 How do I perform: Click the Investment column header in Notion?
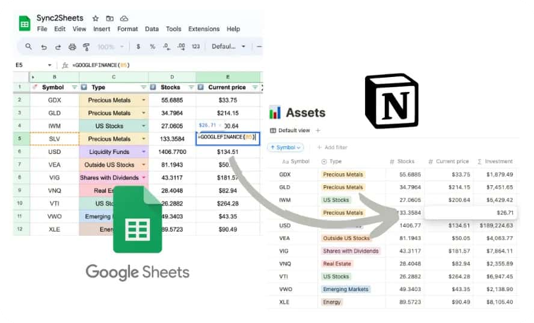(495, 161)
